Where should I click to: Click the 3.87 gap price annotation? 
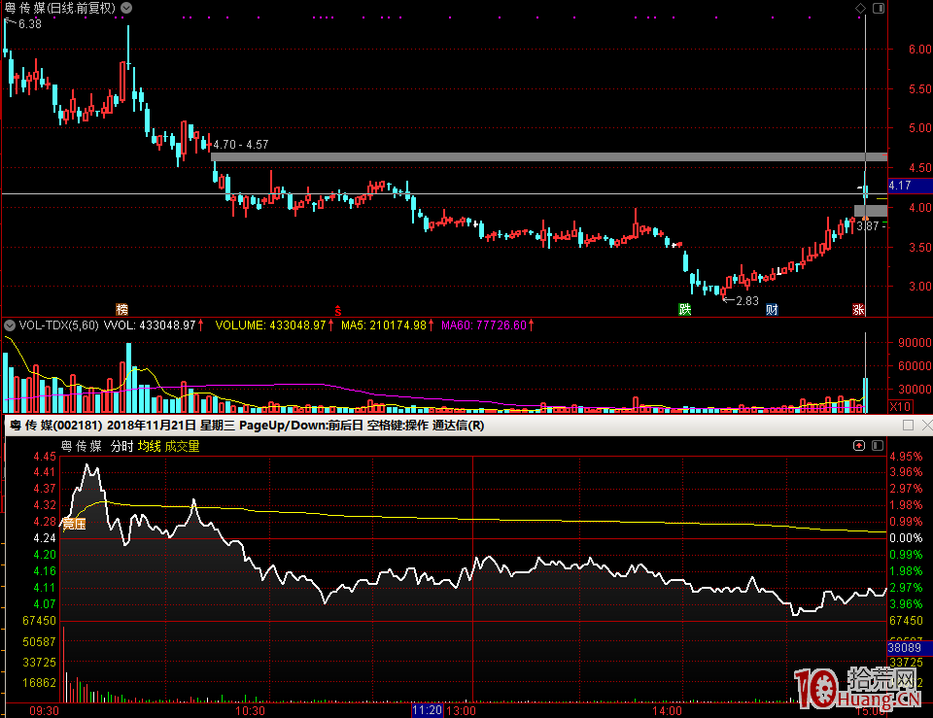coord(868,226)
